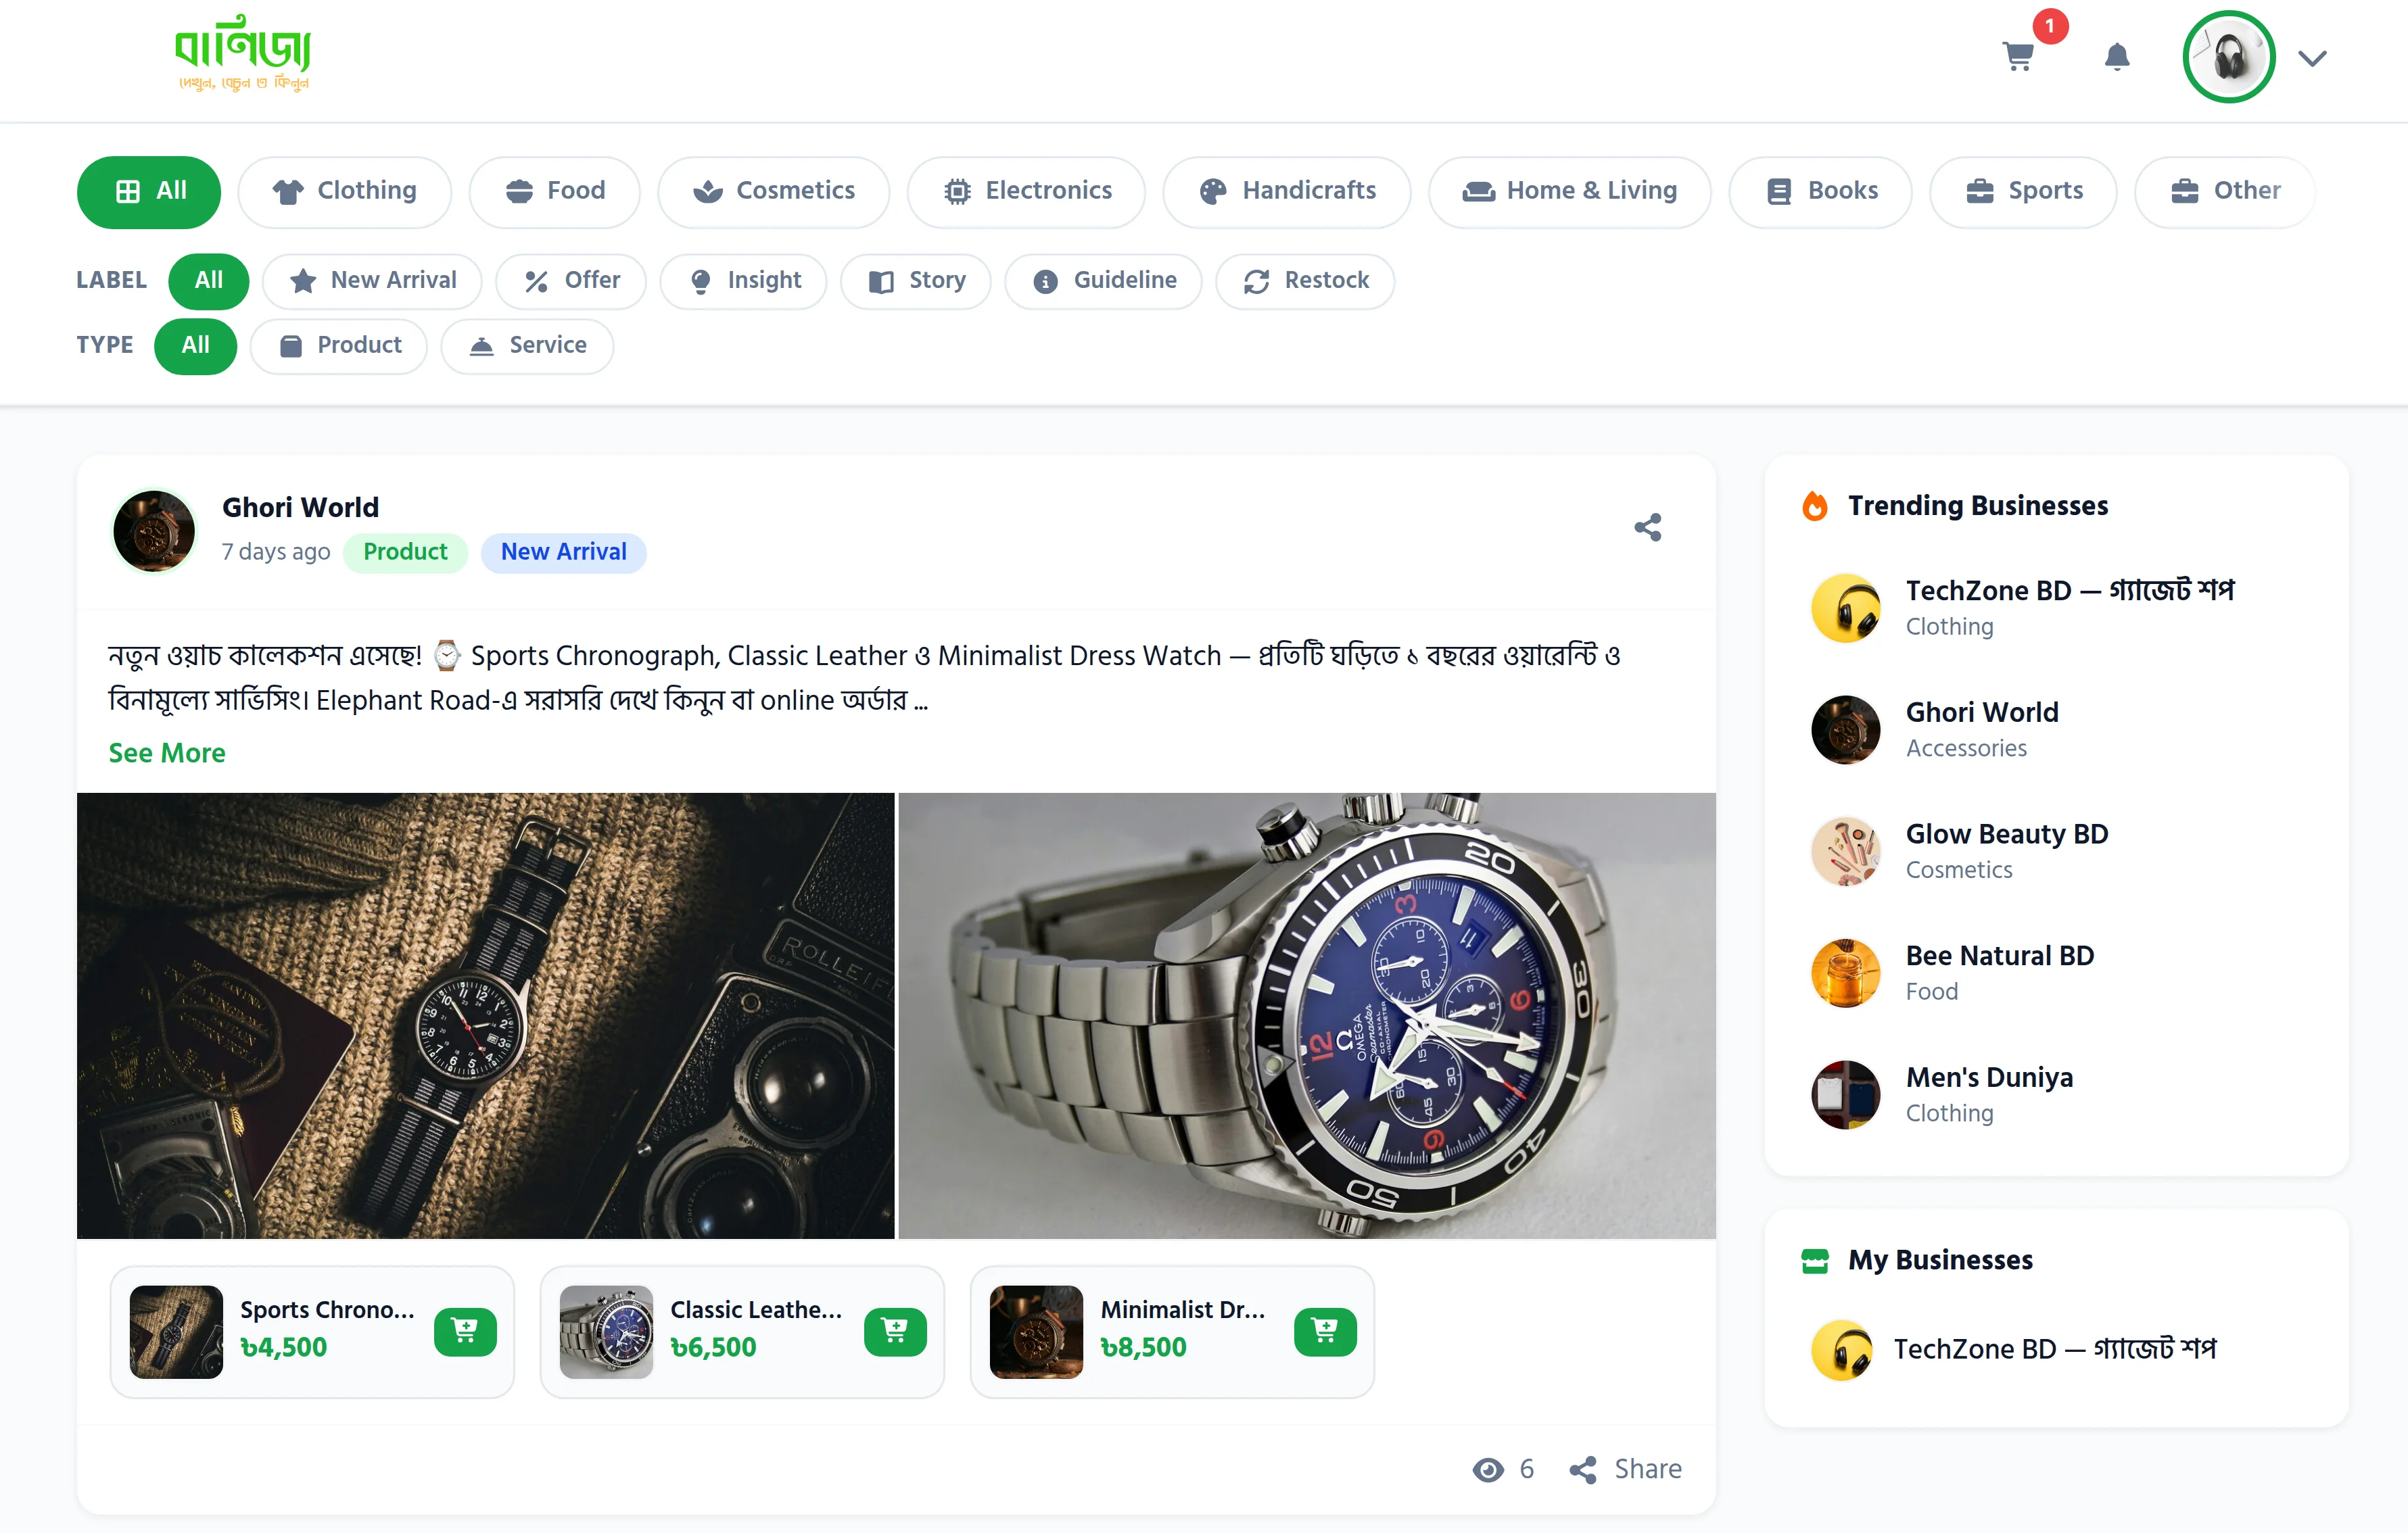Click the views eye icon
Viewport: 2408px width, 1533px height.
pos(1488,1469)
